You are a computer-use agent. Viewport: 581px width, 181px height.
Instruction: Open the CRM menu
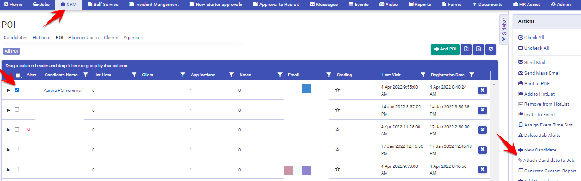pyautogui.click(x=68, y=5)
